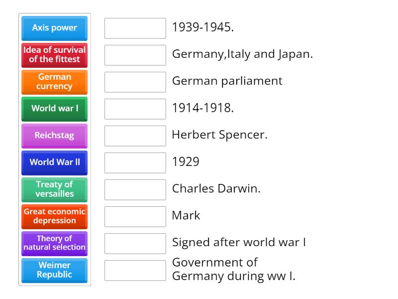
Task: Select the Axis power tile
Action: tap(54, 28)
